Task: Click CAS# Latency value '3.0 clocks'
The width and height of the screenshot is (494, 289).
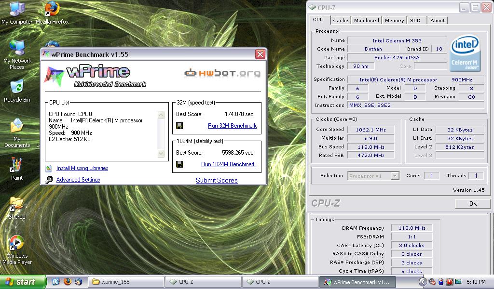Action: click(x=412, y=245)
